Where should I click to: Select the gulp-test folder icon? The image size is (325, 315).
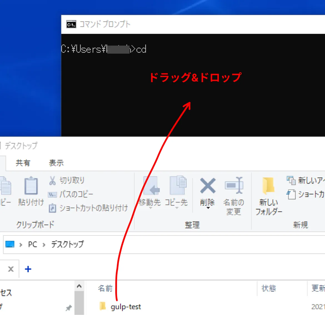[x=102, y=306]
